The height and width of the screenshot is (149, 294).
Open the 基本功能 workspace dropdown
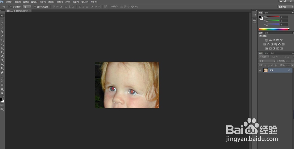click(x=285, y=7)
